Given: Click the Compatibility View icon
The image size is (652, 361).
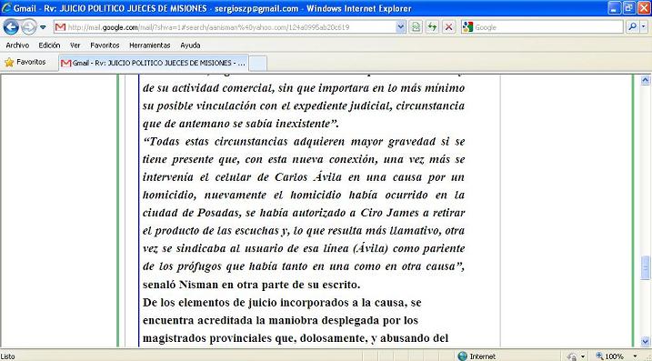Looking at the screenshot, I should click(416, 27).
